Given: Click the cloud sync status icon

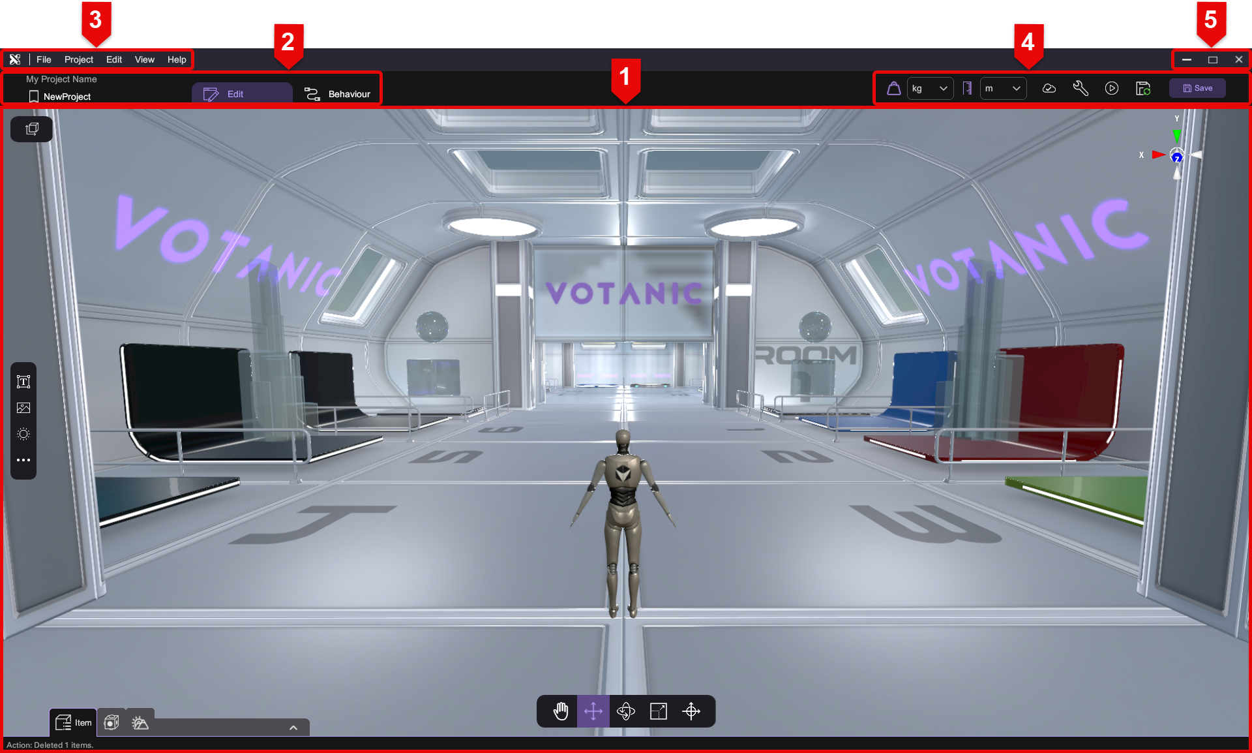Looking at the screenshot, I should coord(1049,88).
